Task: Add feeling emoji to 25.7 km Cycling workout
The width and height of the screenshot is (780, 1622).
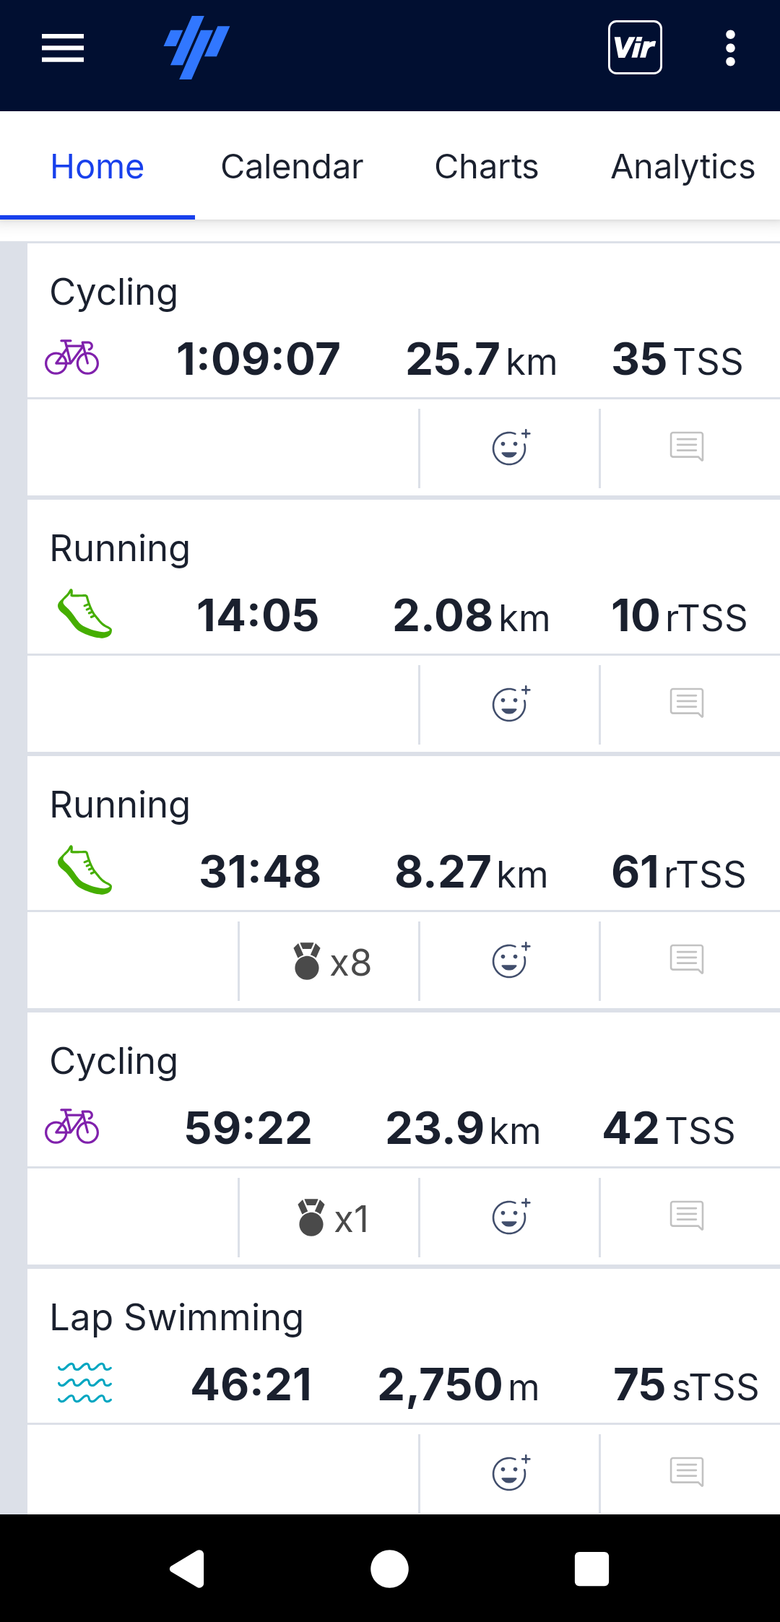Action: 511,448
